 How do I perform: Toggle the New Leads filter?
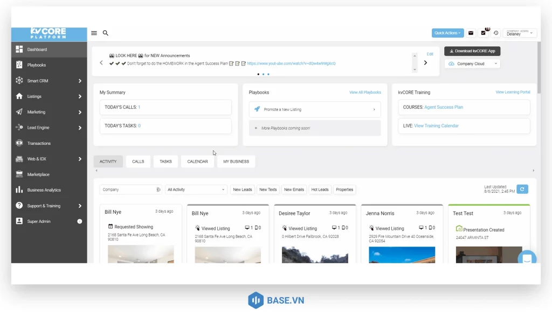pyautogui.click(x=243, y=189)
